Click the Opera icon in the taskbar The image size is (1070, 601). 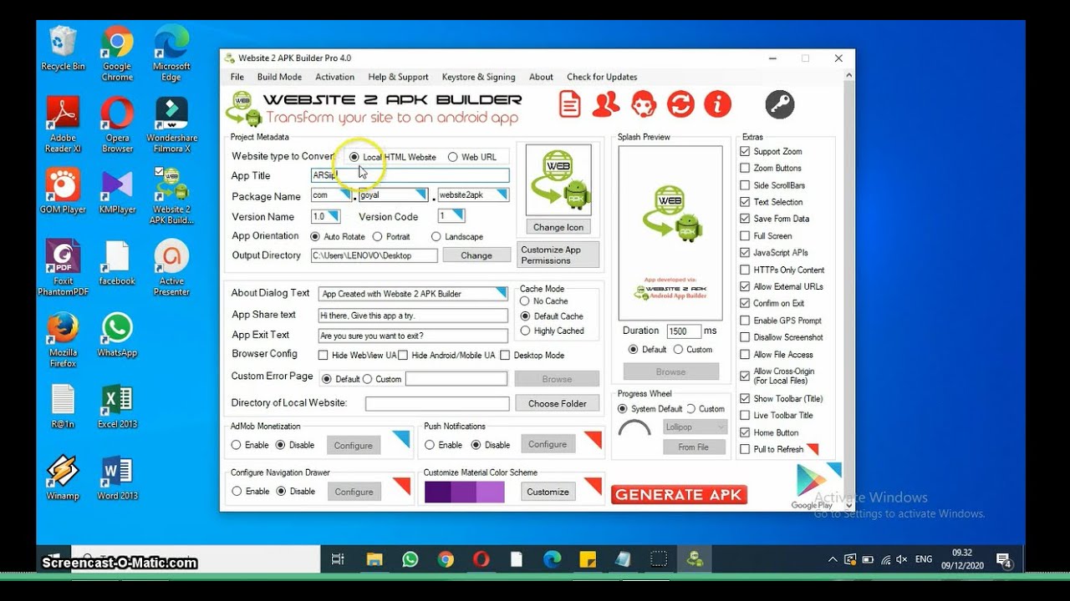tap(481, 559)
